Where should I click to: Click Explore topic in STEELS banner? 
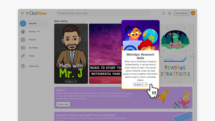click(x=63, y=104)
